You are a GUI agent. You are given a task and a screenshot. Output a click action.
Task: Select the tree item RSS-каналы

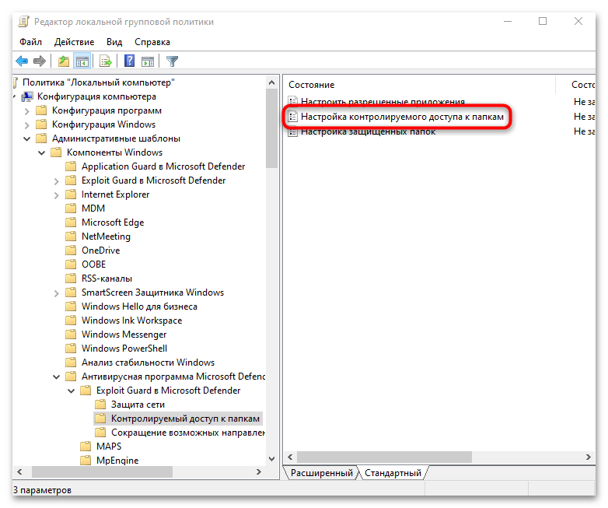[x=107, y=279]
